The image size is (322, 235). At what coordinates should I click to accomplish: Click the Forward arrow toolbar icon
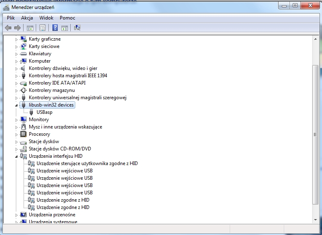(x=17, y=28)
